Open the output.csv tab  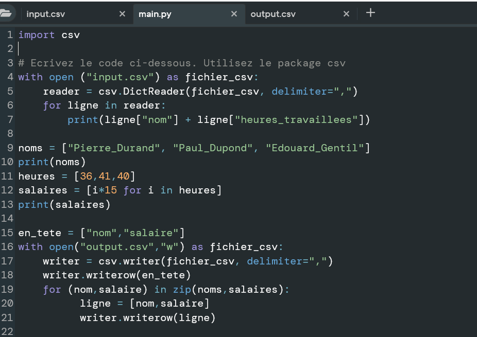pyautogui.click(x=273, y=14)
